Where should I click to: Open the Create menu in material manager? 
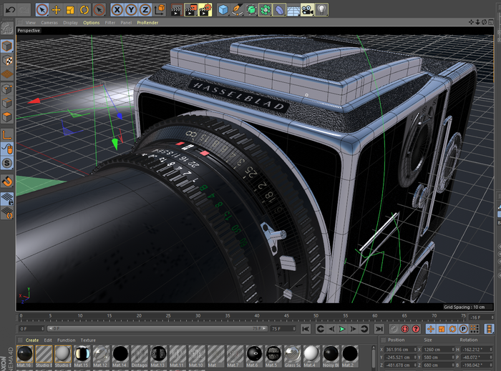coord(32,340)
